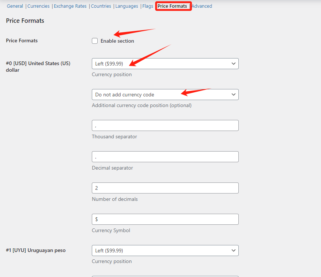Open the Languages tab
This screenshot has width=321, height=277.
127,6
